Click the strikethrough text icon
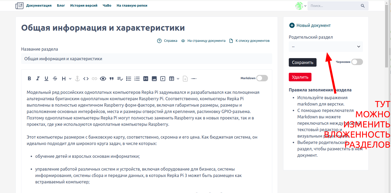Screen dimensions: 391x193 (x=55, y=79)
